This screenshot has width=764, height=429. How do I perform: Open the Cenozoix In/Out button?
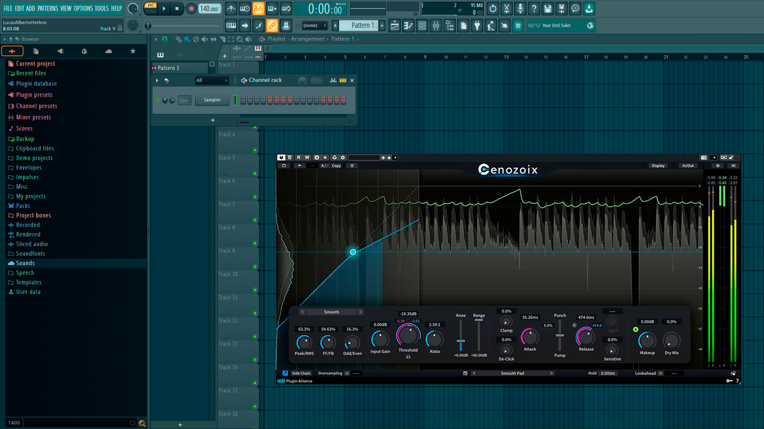(x=687, y=166)
